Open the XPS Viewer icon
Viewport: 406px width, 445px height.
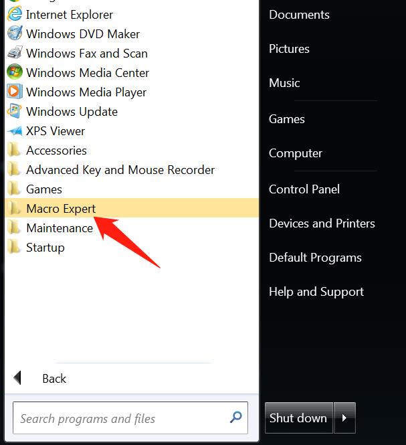(x=15, y=131)
